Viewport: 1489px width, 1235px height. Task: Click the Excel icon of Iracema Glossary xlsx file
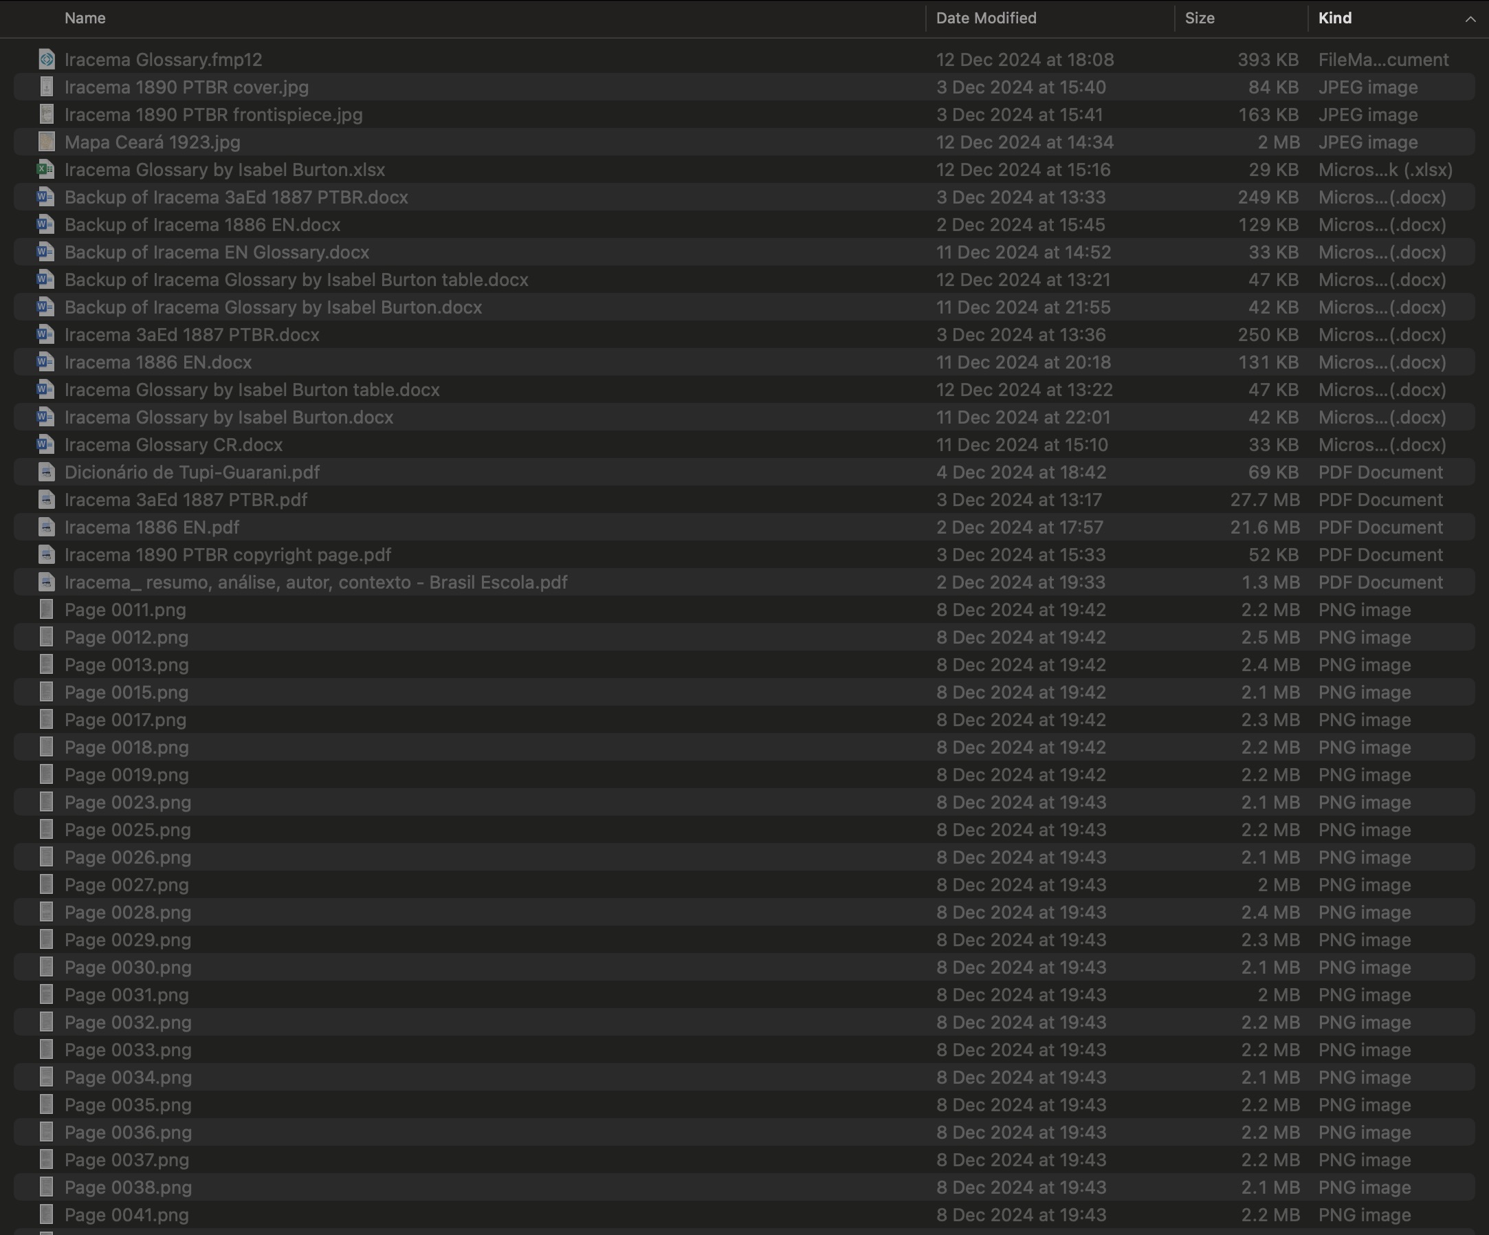click(x=46, y=170)
